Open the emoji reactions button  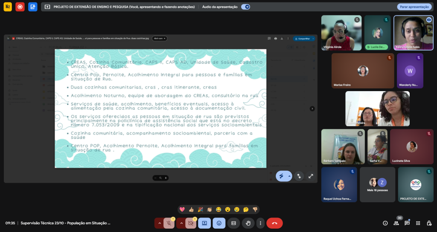pos(219,223)
